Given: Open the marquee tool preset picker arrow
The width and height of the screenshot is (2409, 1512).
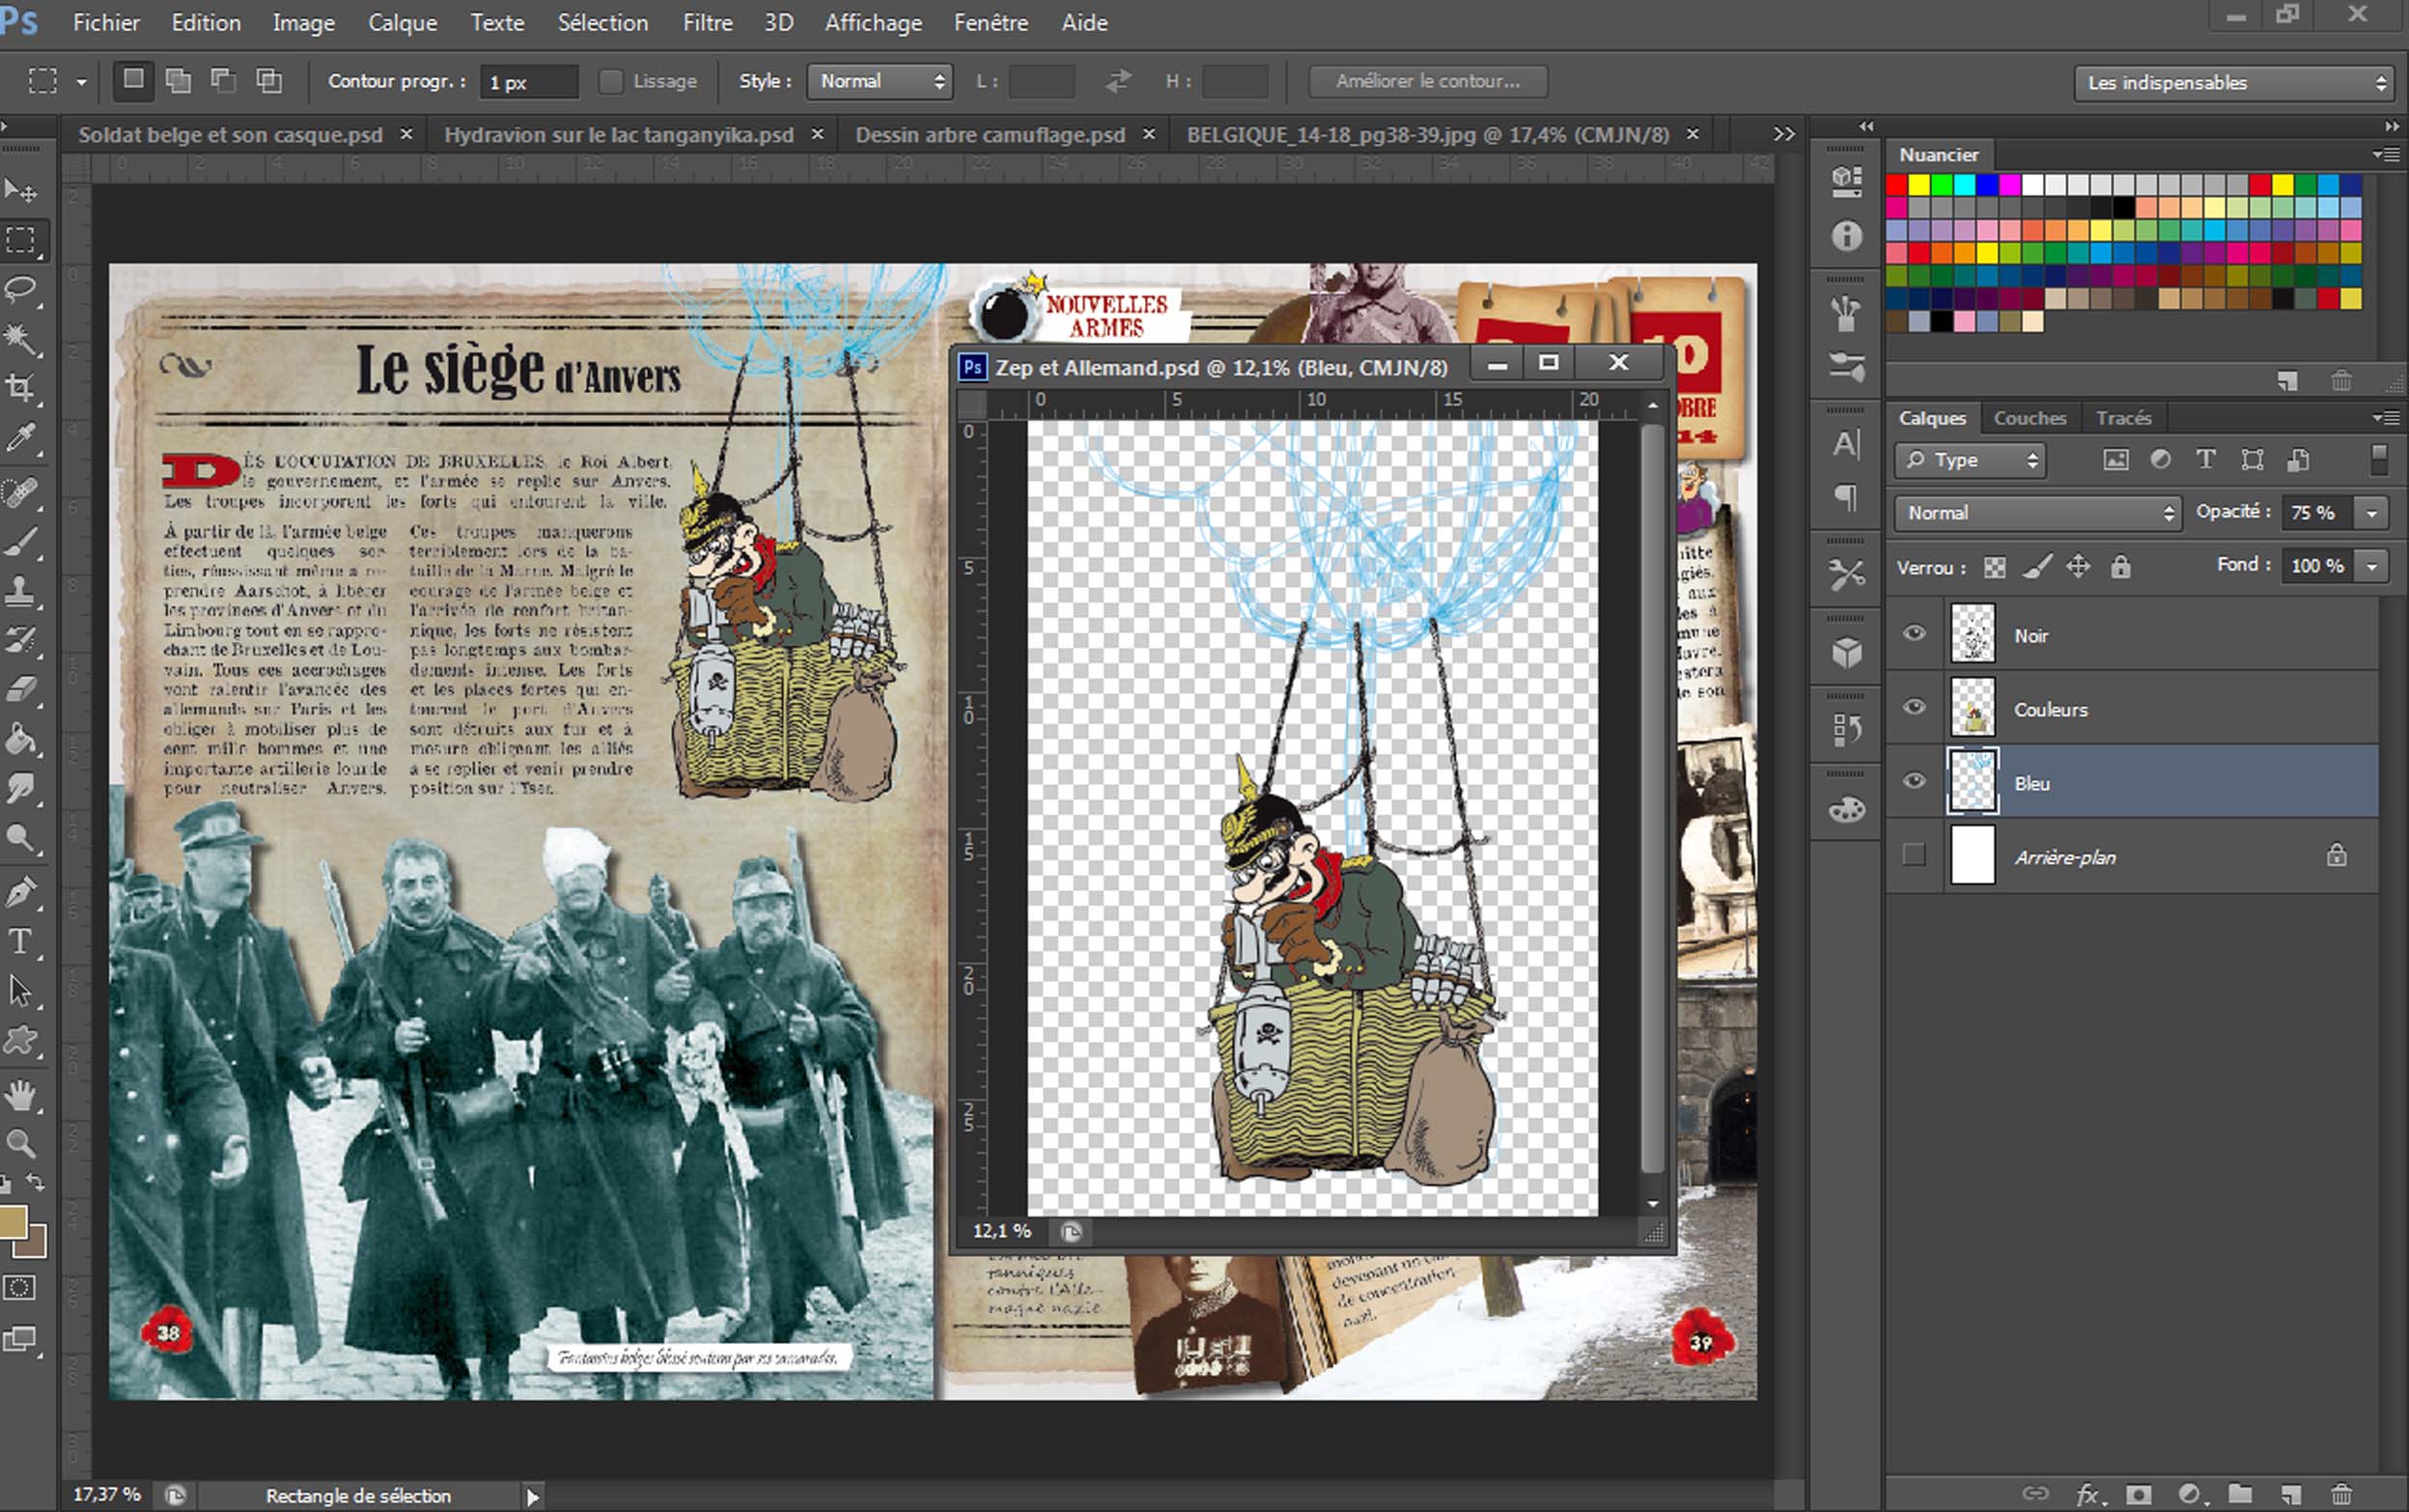Looking at the screenshot, I should [82, 82].
